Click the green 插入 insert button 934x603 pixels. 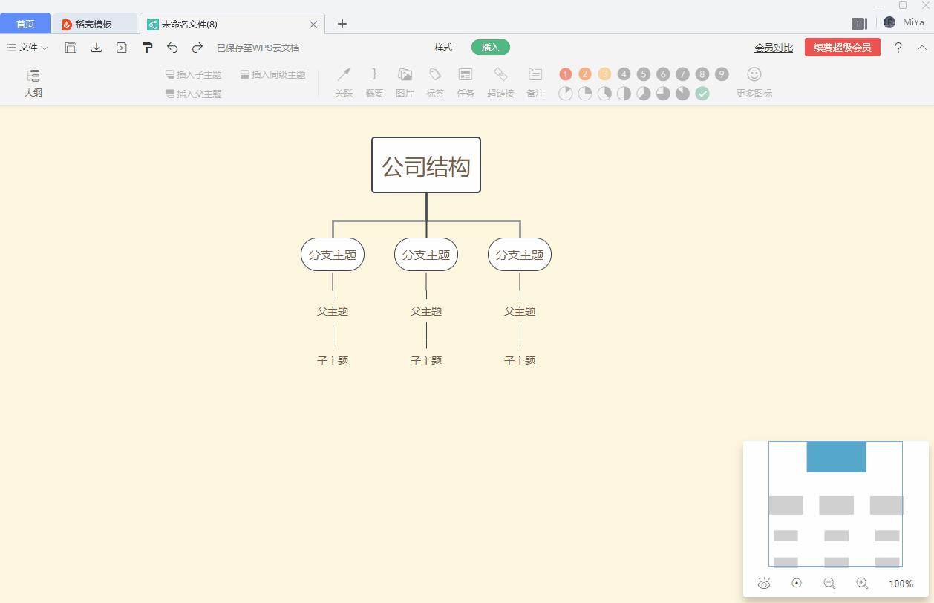click(x=490, y=47)
